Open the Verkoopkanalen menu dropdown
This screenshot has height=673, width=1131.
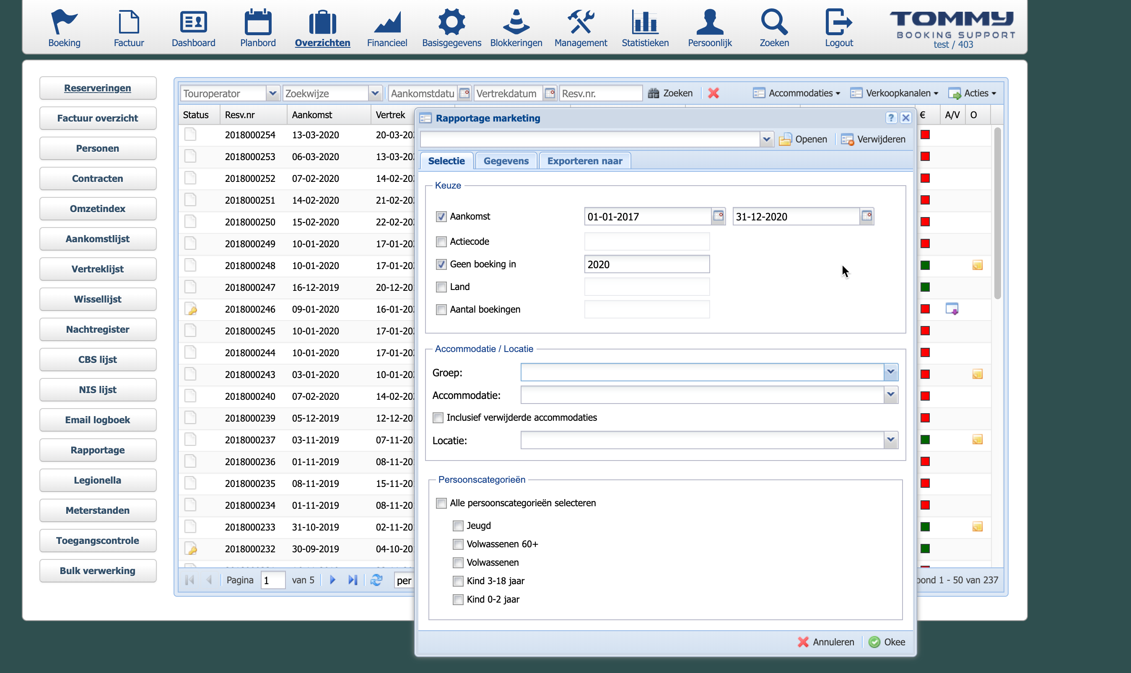tap(894, 93)
